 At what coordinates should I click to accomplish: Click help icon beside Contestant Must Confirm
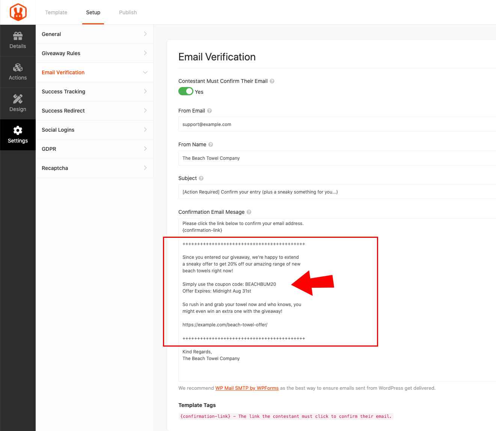pyautogui.click(x=272, y=81)
